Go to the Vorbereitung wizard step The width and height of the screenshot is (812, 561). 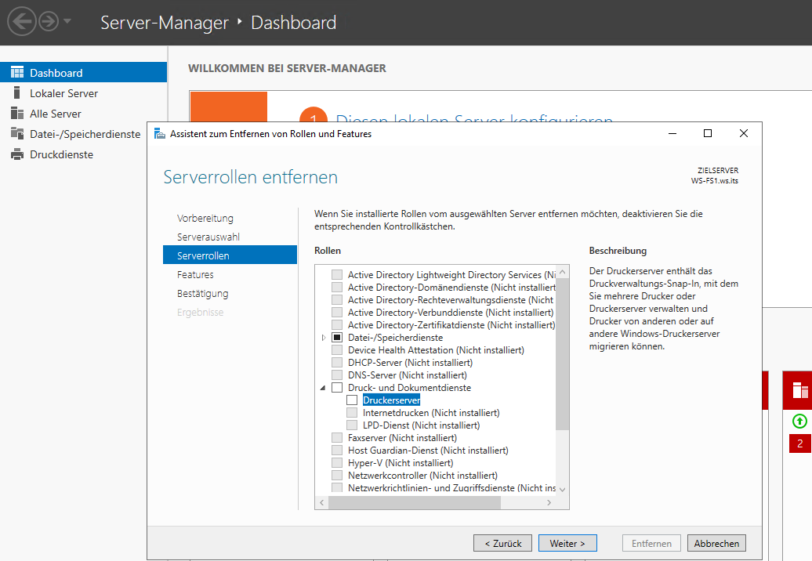(x=205, y=218)
